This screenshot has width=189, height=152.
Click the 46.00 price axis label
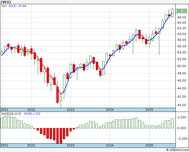click(x=182, y=80)
